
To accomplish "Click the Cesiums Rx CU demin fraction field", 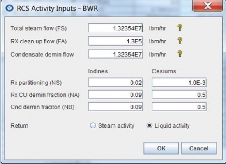I will [179, 95].
